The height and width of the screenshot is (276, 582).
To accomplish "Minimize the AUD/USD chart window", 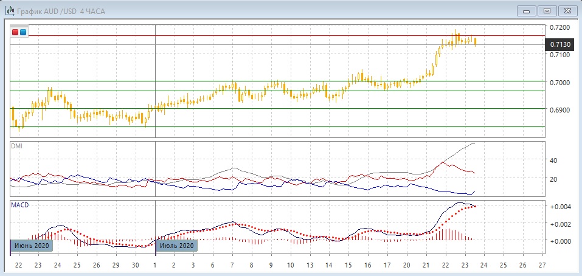I will click(x=526, y=10).
